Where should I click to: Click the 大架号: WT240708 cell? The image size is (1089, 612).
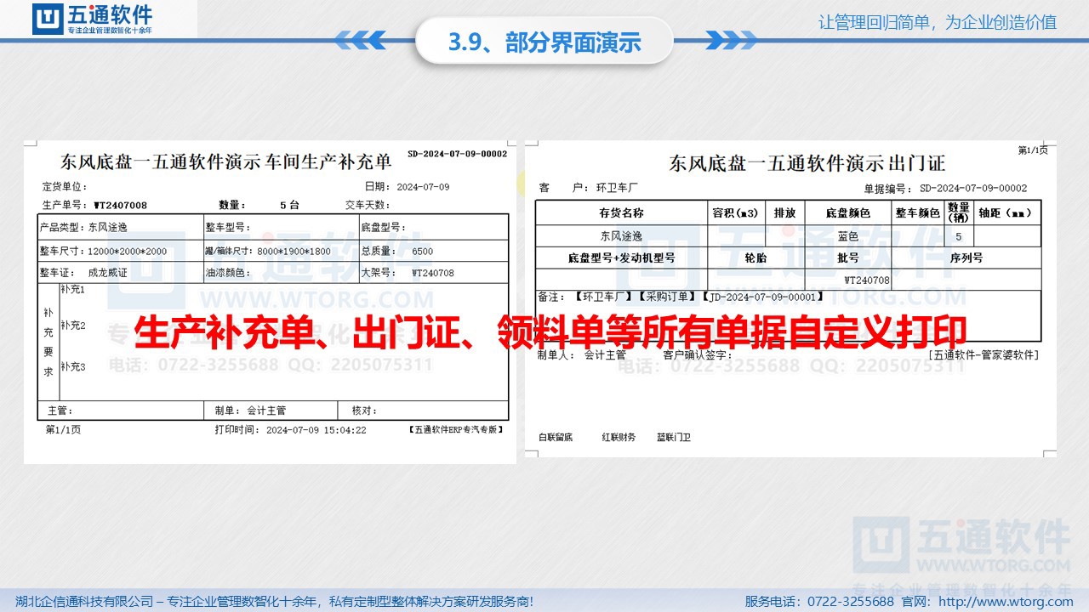coord(434,273)
